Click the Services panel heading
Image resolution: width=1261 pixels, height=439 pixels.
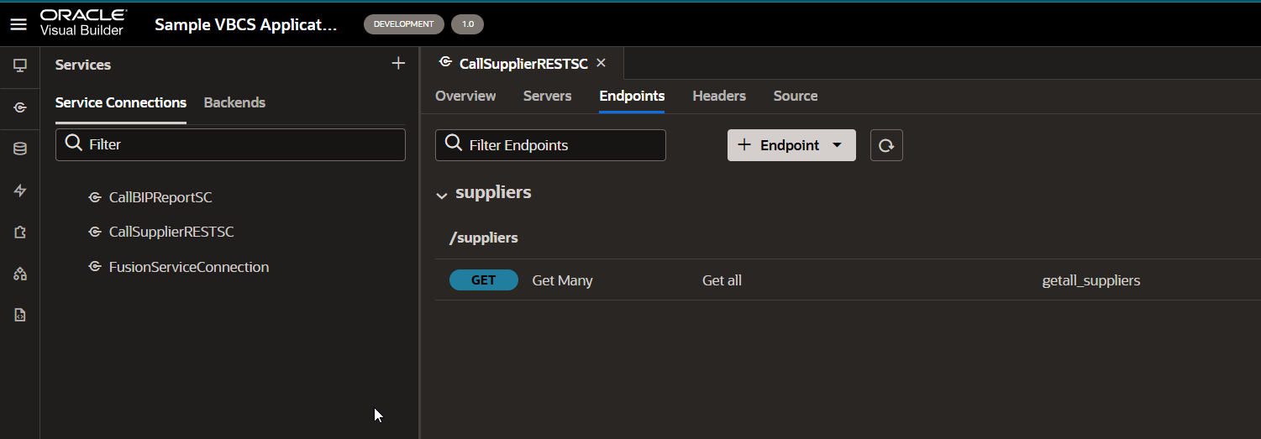pyautogui.click(x=83, y=65)
